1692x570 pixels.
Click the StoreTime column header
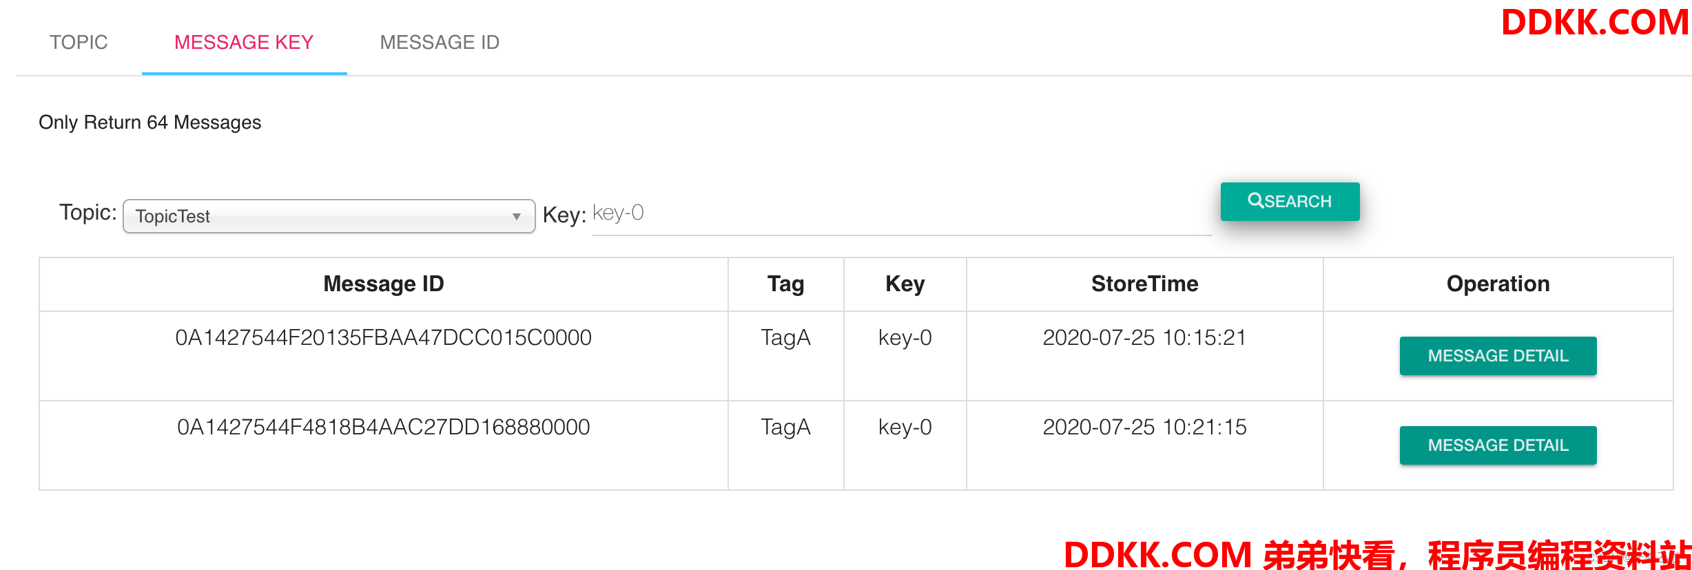click(1144, 284)
